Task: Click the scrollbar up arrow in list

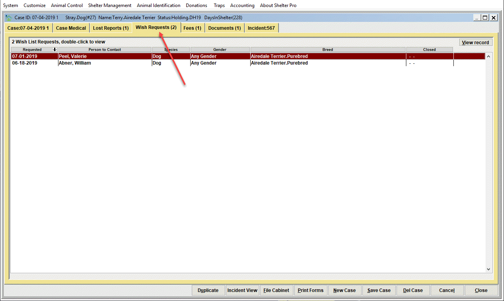Action: (488, 56)
